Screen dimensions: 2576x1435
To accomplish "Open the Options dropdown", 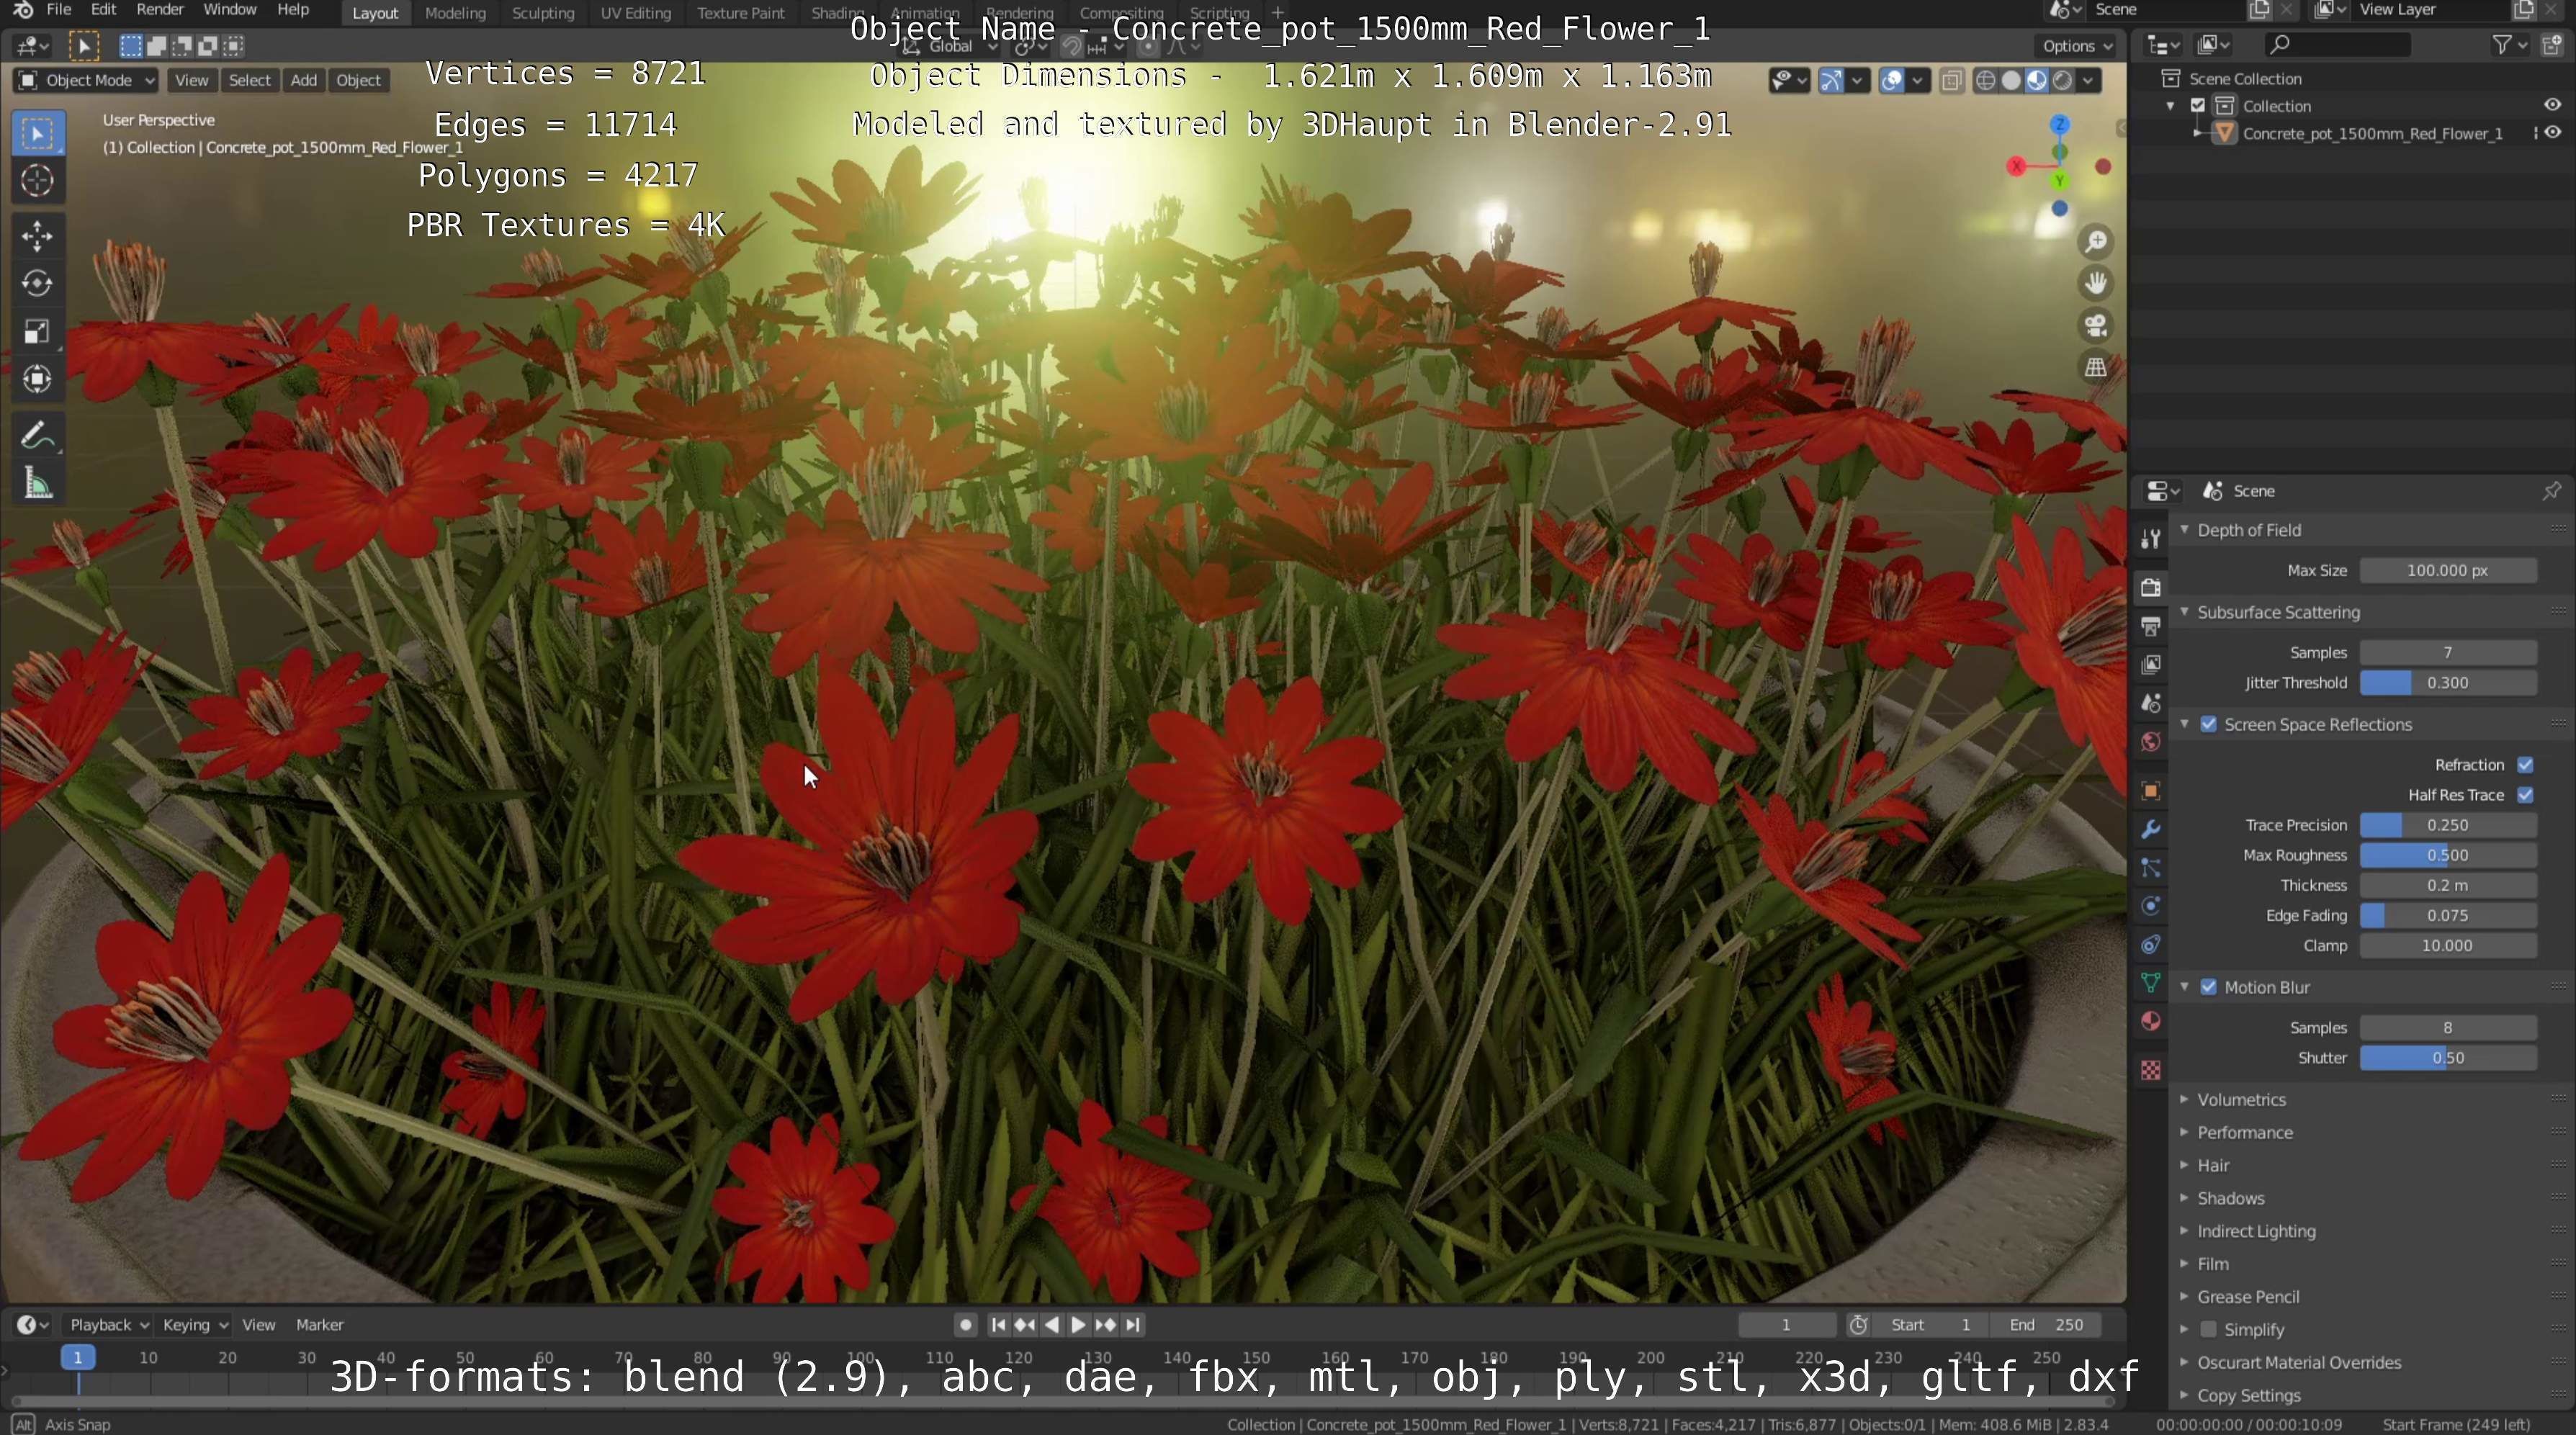I will point(2076,46).
